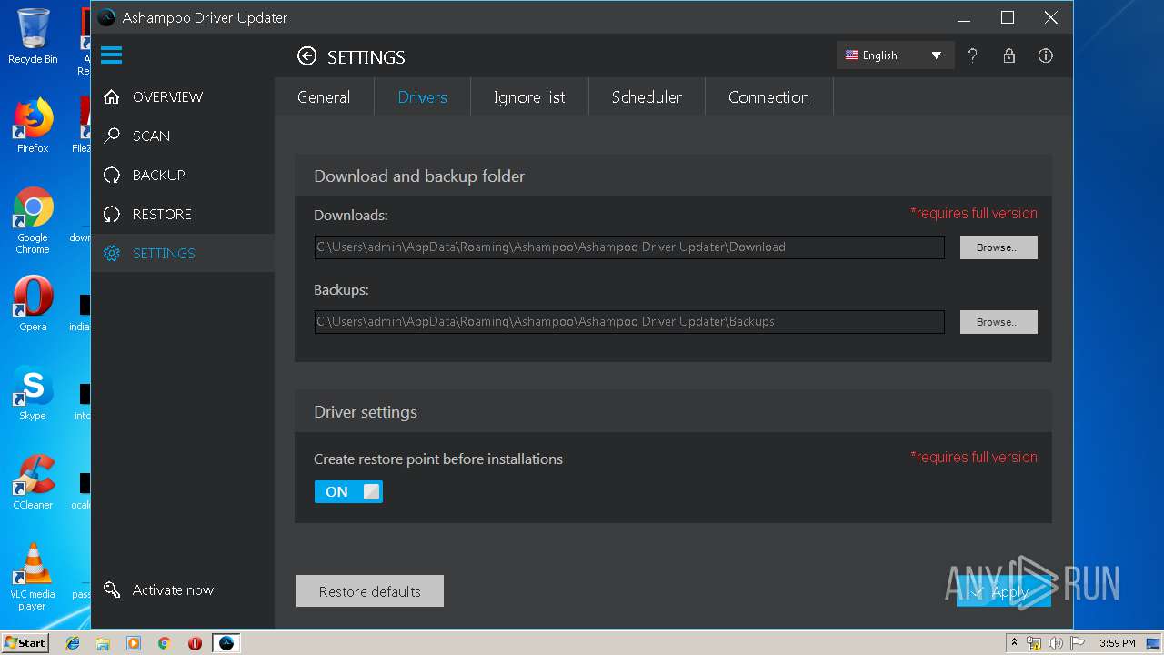The width and height of the screenshot is (1164, 655).
Task: Click the volume speaker tray icon
Action: coord(1055,643)
